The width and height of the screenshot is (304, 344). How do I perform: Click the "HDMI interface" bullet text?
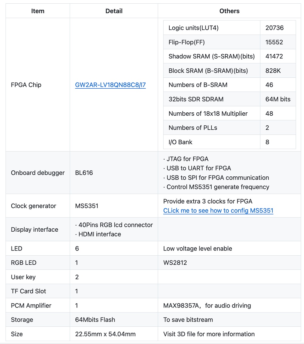click(100, 234)
